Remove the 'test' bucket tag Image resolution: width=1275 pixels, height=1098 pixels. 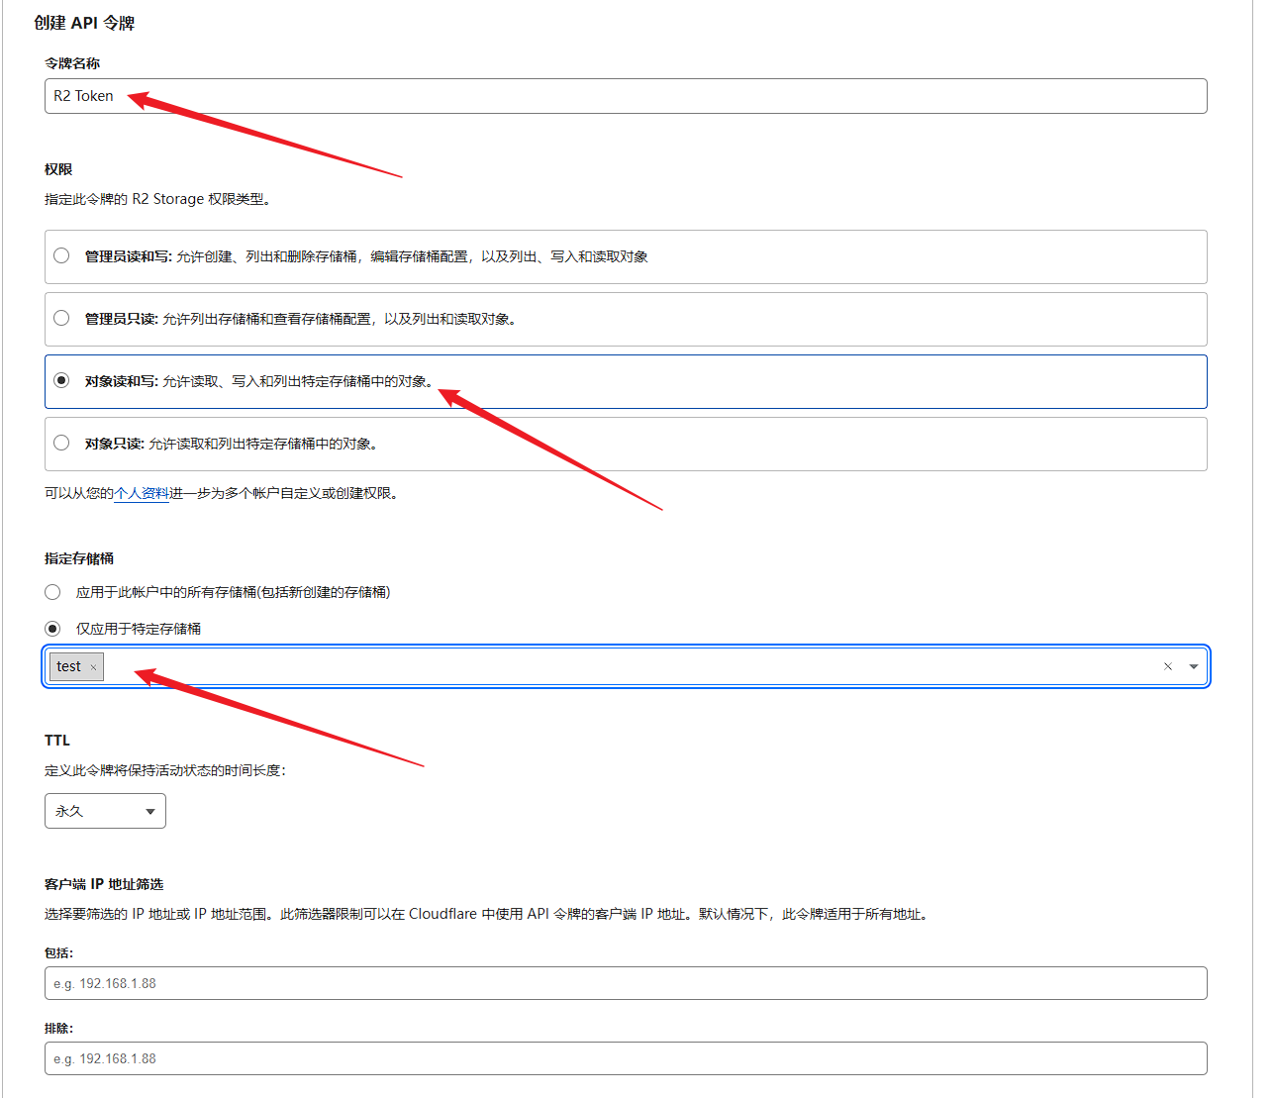(x=94, y=667)
